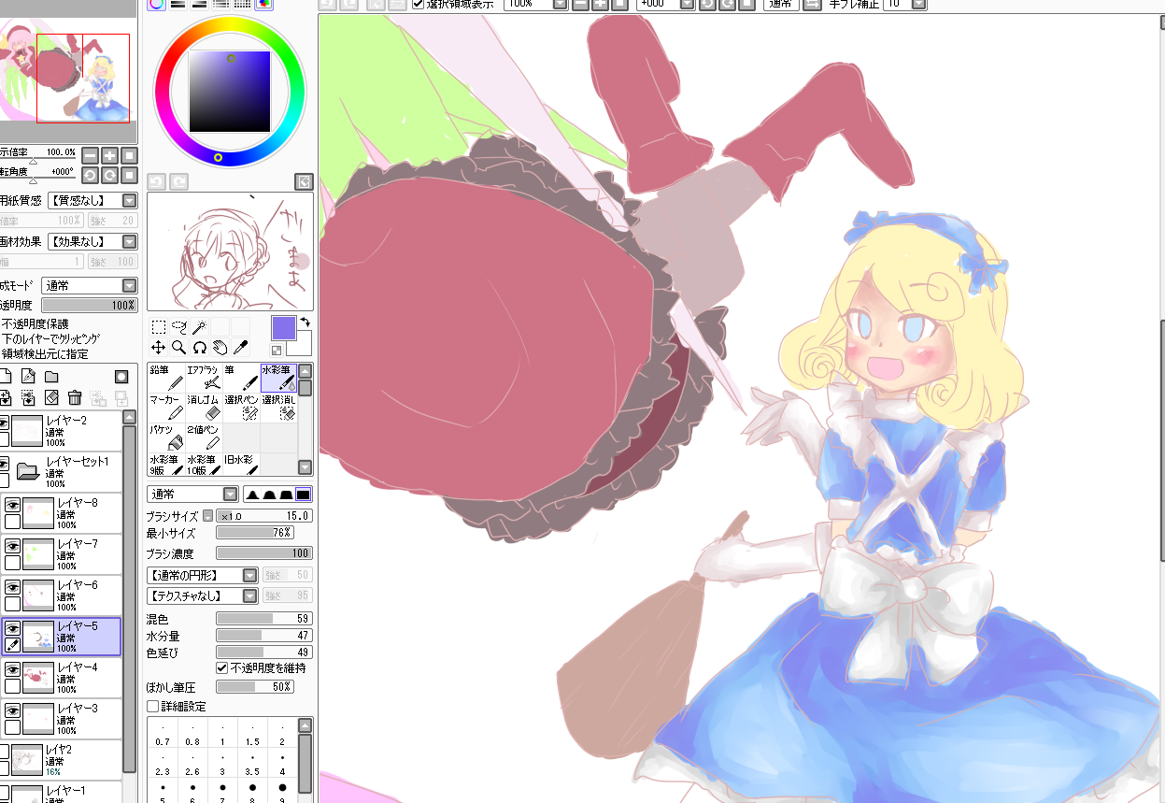Select the 水彩筆 watercolor brush tool
The width and height of the screenshot is (1165, 803).
click(x=278, y=378)
